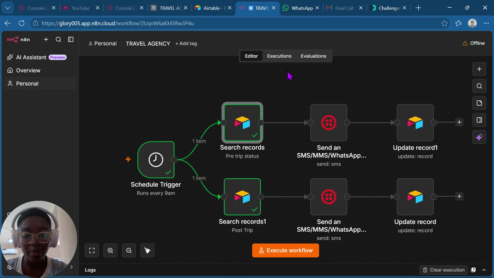Zoom in on the canvas

pyautogui.click(x=110, y=250)
